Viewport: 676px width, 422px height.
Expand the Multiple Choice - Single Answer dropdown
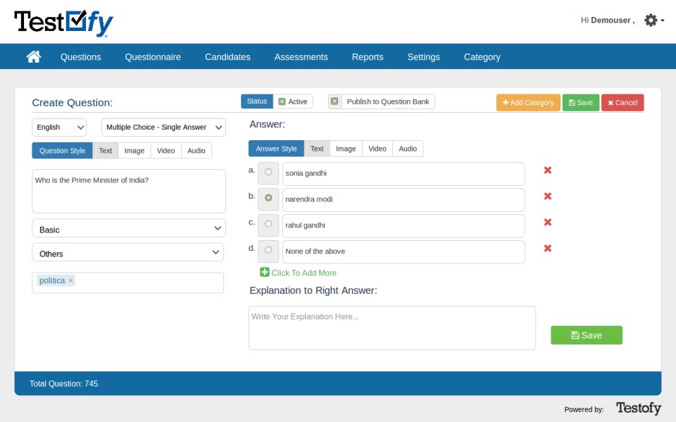point(163,128)
